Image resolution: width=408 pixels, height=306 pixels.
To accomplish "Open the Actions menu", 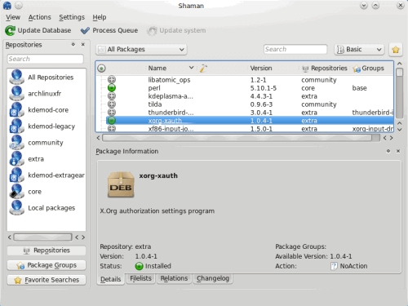I will tap(40, 17).
